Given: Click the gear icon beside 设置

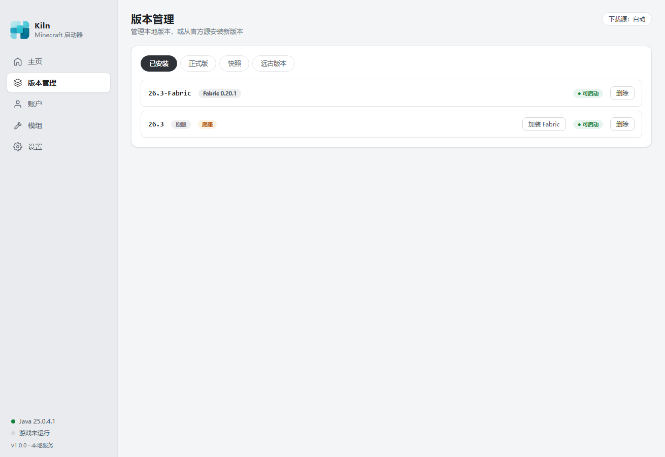Looking at the screenshot, I should click(18, 147).
